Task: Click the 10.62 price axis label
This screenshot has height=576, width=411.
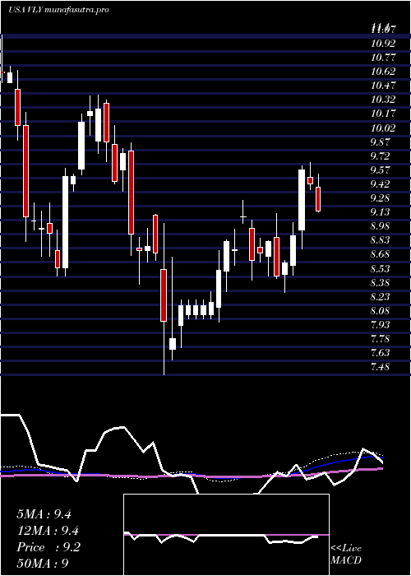Action: point(384,72)
